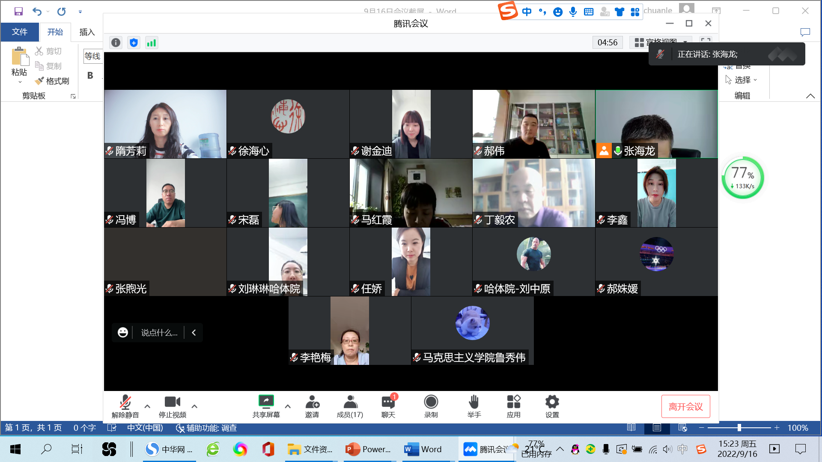
Task: Expand video options arrow beside camera
Action: (194, 406)
